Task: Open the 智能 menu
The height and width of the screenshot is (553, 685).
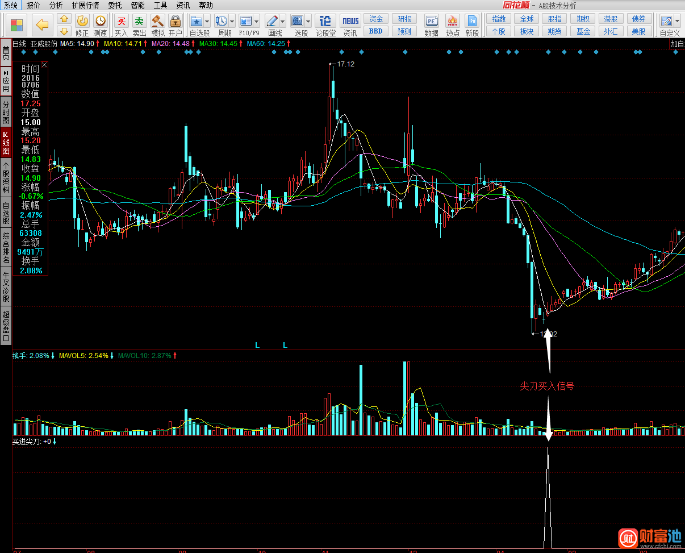Action: pos(137,5)
